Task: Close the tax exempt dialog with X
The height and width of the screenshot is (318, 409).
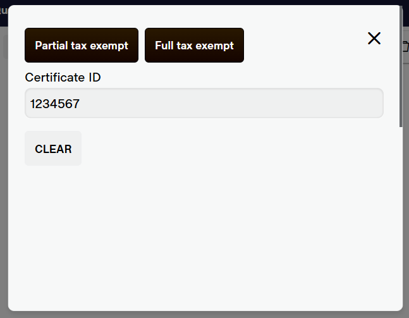Action: tap(374, 39)
